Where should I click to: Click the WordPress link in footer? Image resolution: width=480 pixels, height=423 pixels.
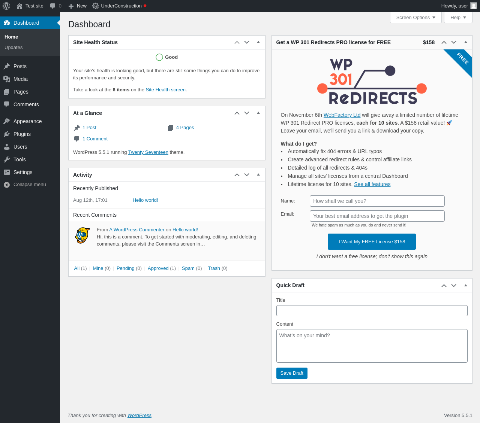139,416
